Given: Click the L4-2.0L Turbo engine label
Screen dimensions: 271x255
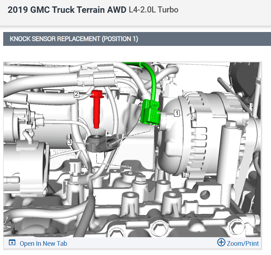Looking at the screenshot, I should 153,10.
